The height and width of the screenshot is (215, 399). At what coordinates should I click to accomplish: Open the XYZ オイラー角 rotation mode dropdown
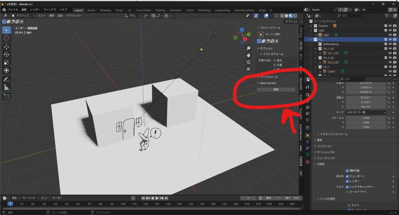click(x=366, y=112)
